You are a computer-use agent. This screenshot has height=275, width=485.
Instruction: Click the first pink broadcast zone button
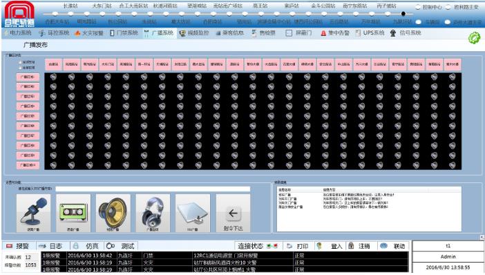28,77
